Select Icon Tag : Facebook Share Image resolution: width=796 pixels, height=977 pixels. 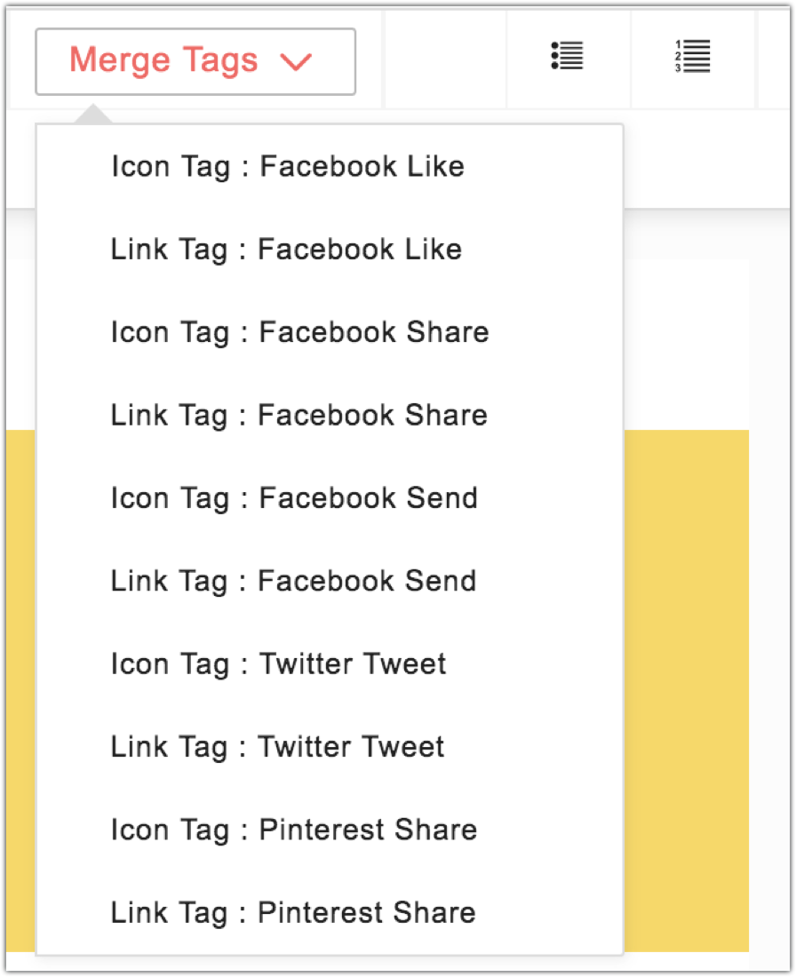coord(298,332)
